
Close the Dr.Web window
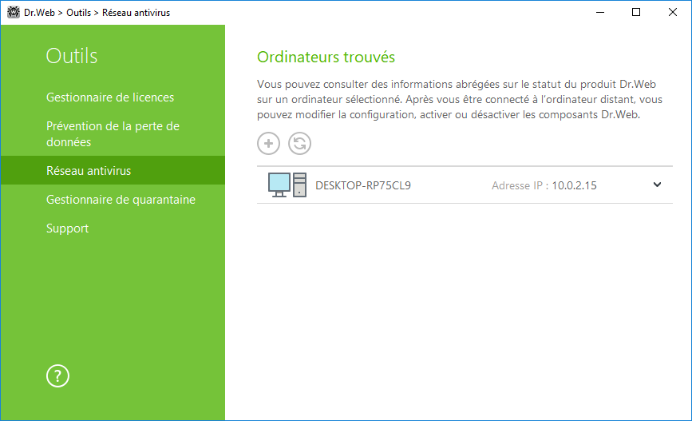[x=673, y=12]
